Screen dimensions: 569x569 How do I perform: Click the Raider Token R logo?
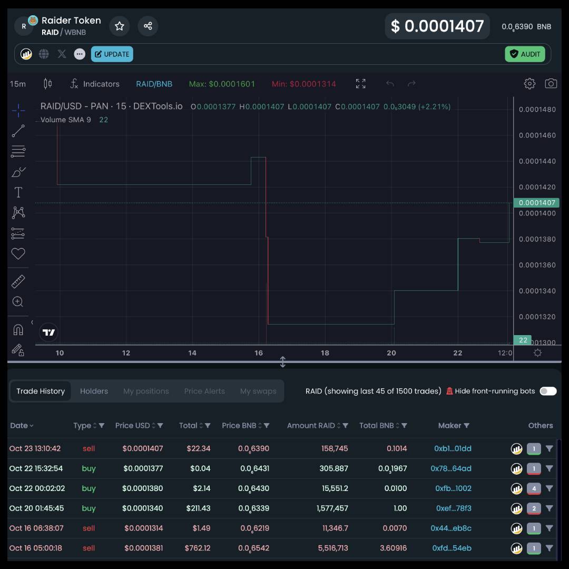coord(24,26)
